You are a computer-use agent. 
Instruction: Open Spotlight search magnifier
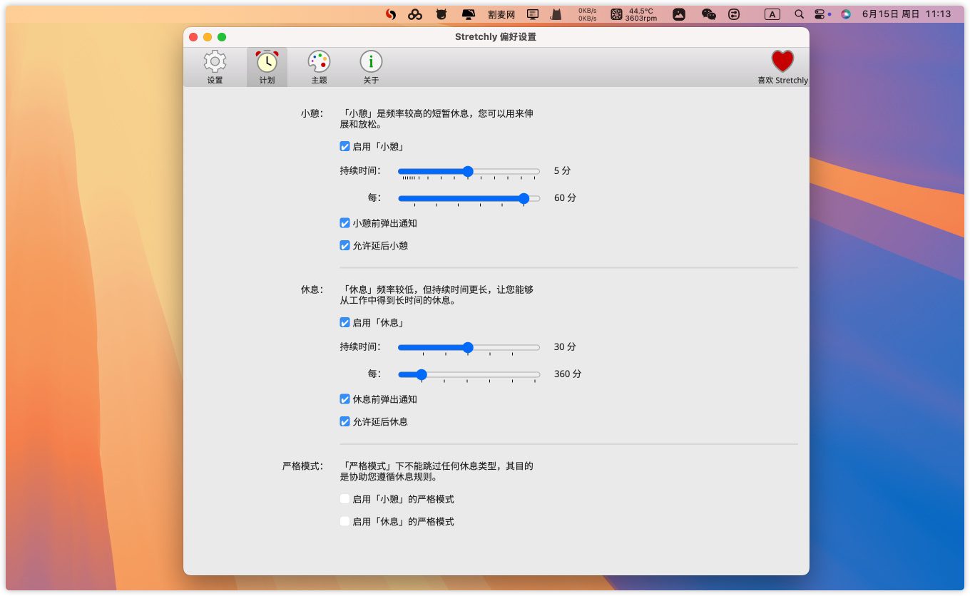point(799,14)
